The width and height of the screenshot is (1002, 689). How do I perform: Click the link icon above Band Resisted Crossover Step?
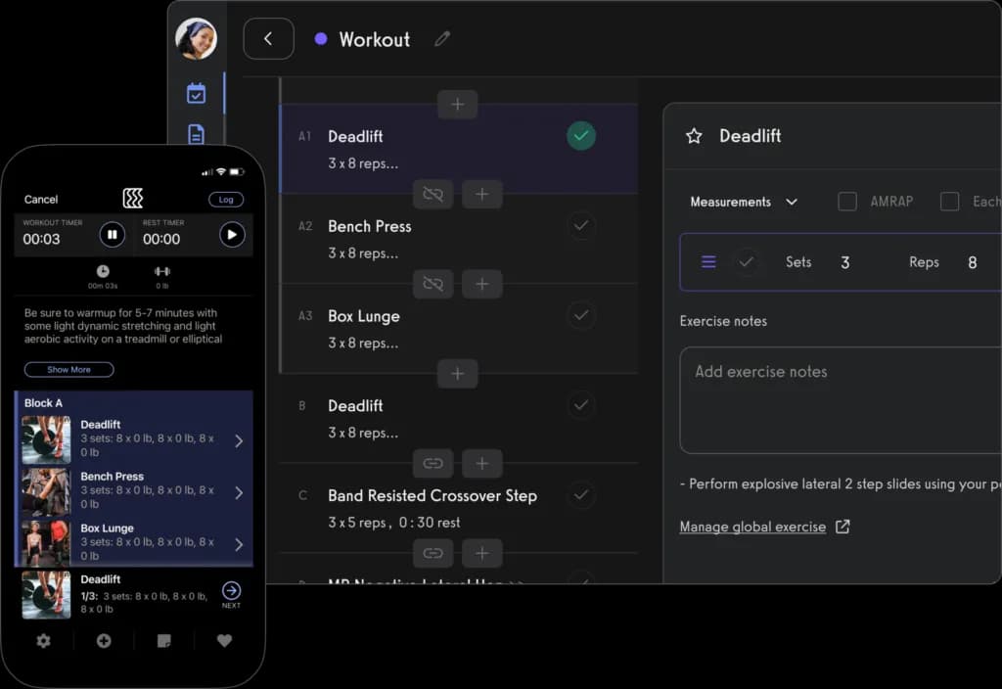(x=433, y=463)
